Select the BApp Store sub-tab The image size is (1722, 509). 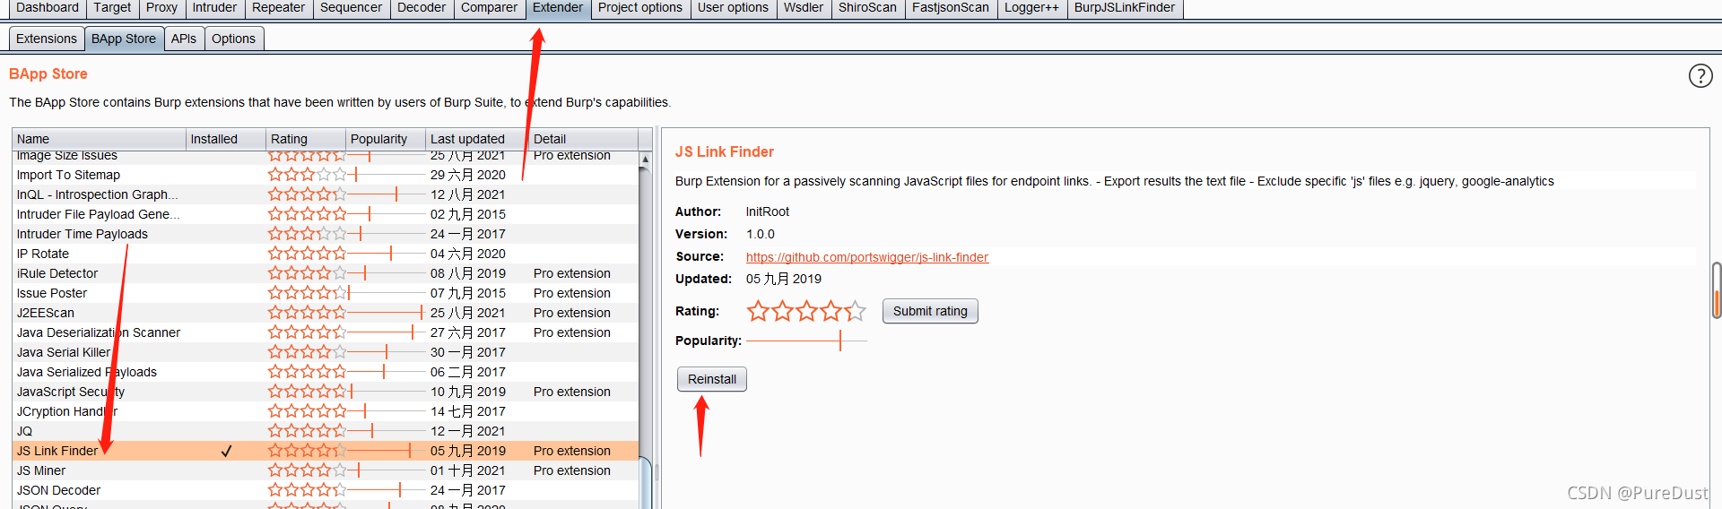click(x=124, y=39)
